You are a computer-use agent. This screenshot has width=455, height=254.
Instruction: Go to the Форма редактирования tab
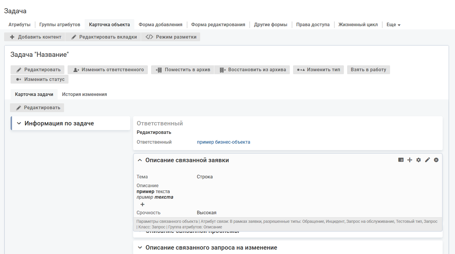click(218, 25)
